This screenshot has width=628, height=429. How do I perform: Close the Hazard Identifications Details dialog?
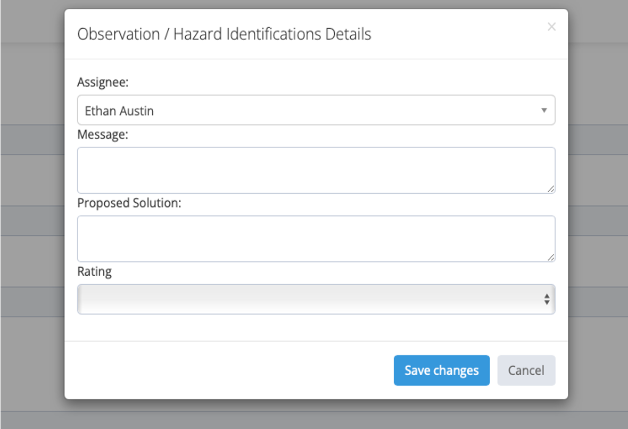(x=551, y=27)
